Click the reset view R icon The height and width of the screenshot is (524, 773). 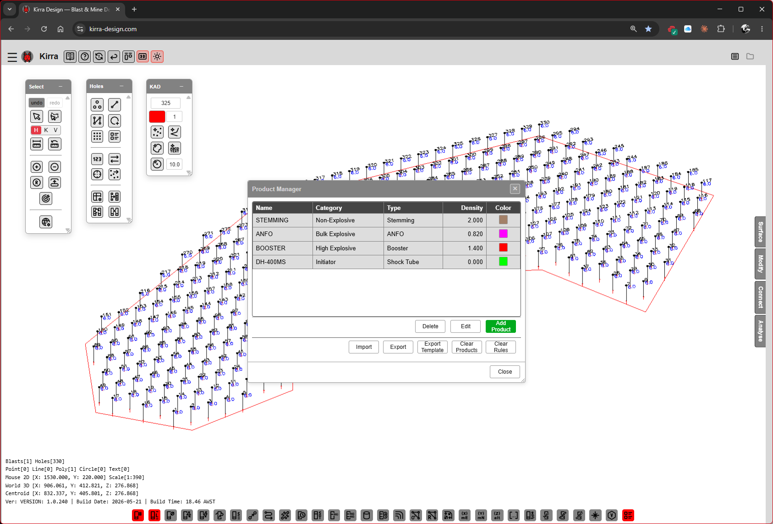tap(37, 182)
